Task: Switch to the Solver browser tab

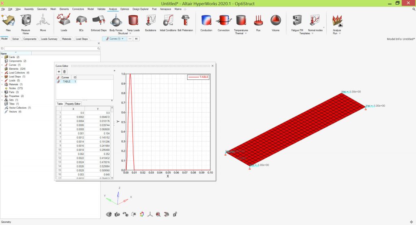Action: 16,39
